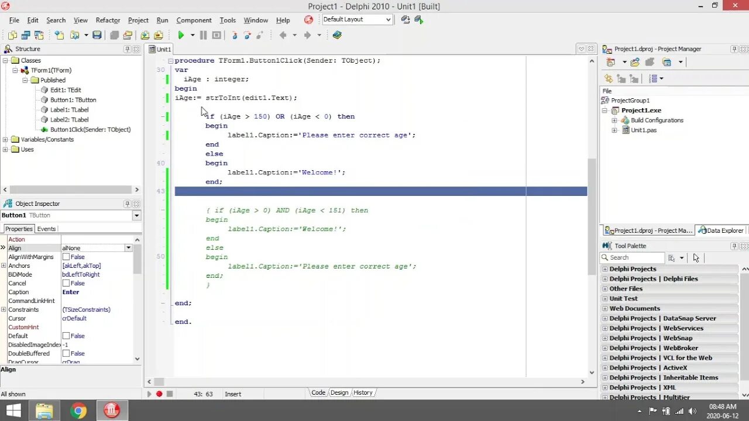The image size is (749, 421).
Task: Click the Tool Palette search field
Action: point(633,258)
